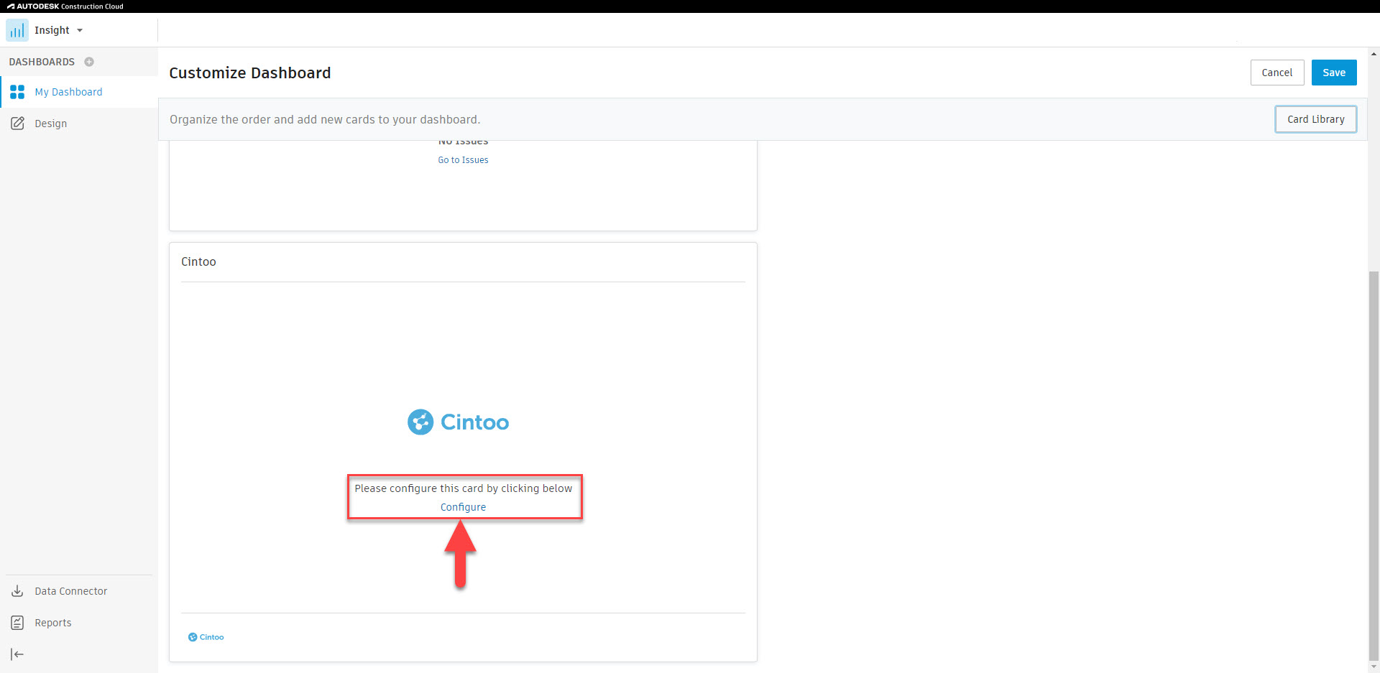Click the Design pencil icon

pyautogui.click(x=17, y=124)
